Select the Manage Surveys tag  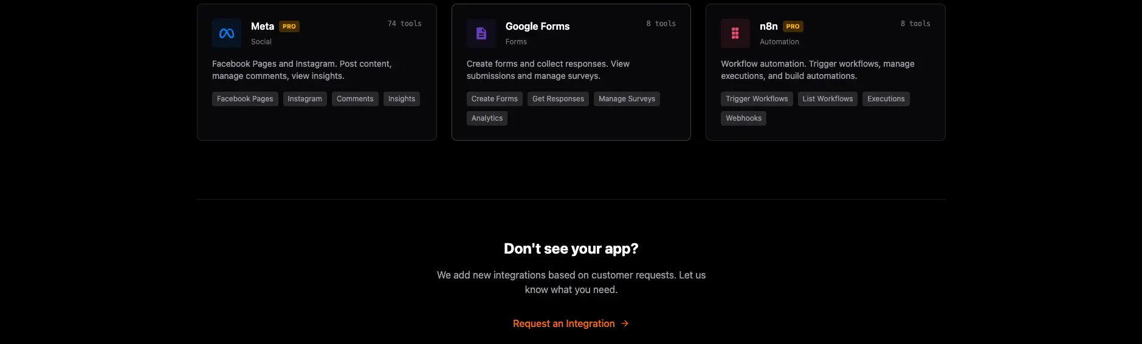tap(627, 99)
